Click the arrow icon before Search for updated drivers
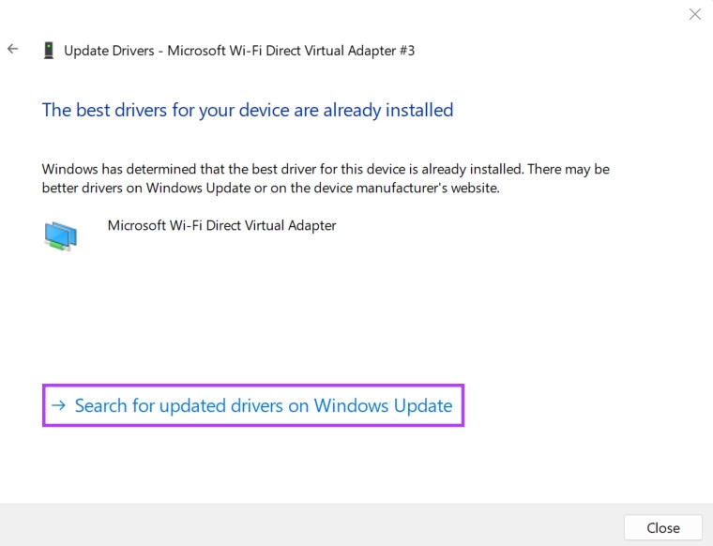The width and height of the screenshot is (713, 546). pos(59,406)
